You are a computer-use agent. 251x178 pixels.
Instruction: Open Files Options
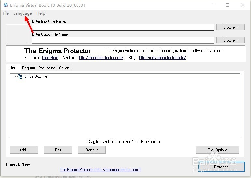point(217,150)
